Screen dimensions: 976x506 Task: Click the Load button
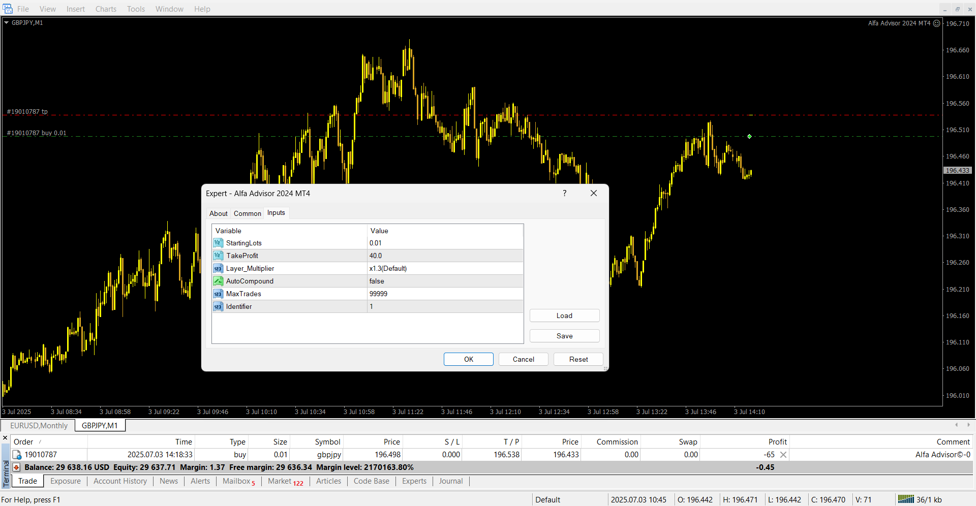click(x=564, y=315)
